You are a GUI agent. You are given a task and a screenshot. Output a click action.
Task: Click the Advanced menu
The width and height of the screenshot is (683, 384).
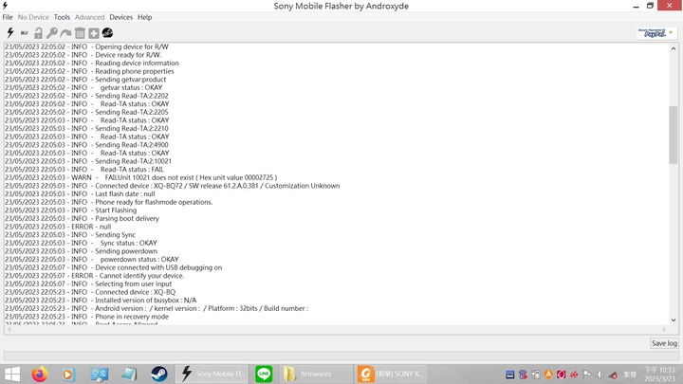[90, 17]
